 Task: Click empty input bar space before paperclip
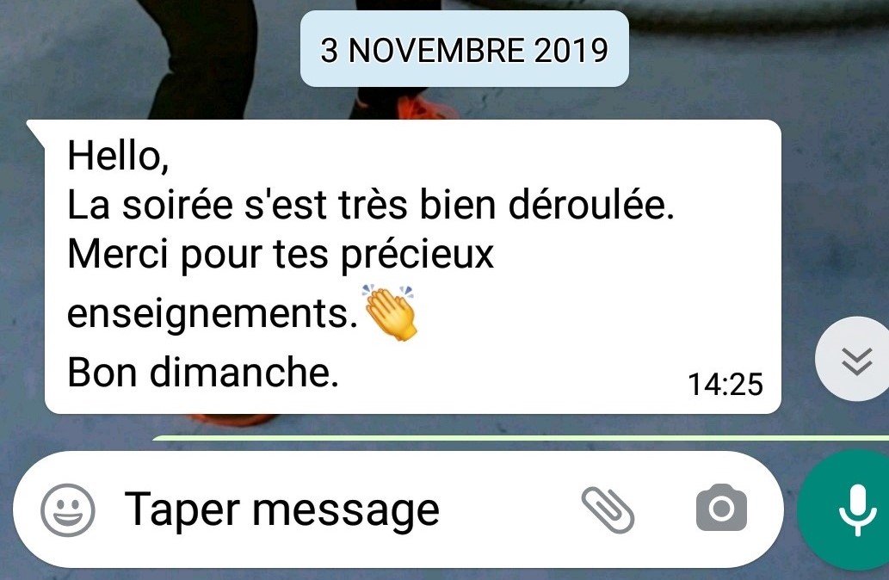[x=510, y=509]
